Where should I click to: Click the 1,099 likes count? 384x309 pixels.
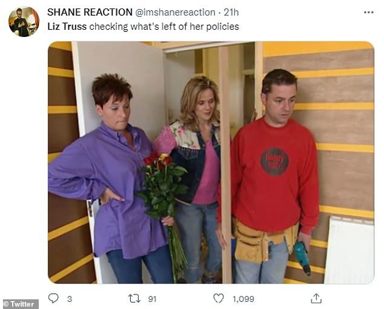click(243, 299)
